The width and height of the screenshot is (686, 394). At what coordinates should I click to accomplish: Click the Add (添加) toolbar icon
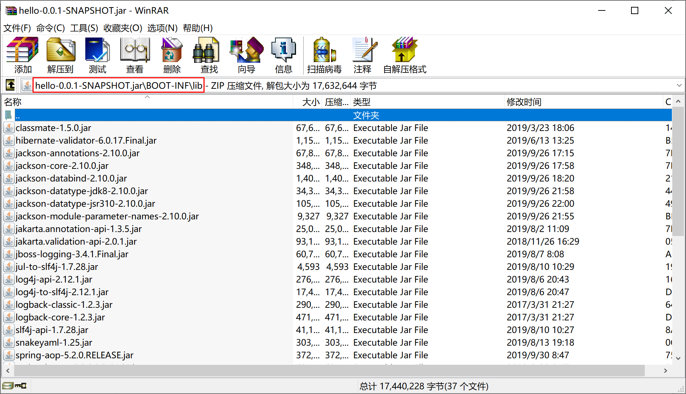tap(22, 55)
